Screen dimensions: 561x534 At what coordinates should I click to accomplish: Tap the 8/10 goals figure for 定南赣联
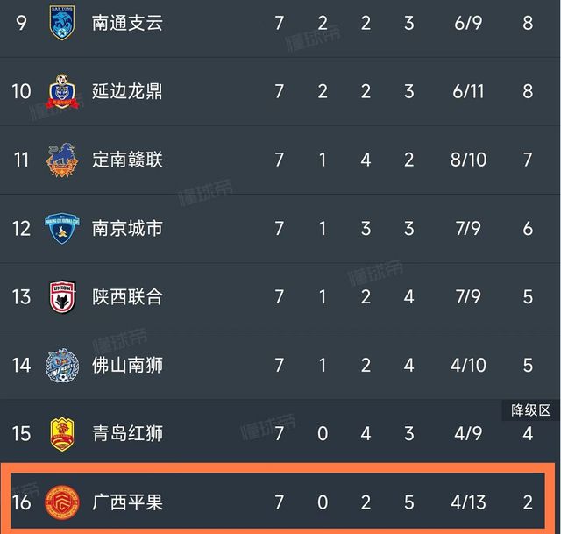tap(468, 160)
